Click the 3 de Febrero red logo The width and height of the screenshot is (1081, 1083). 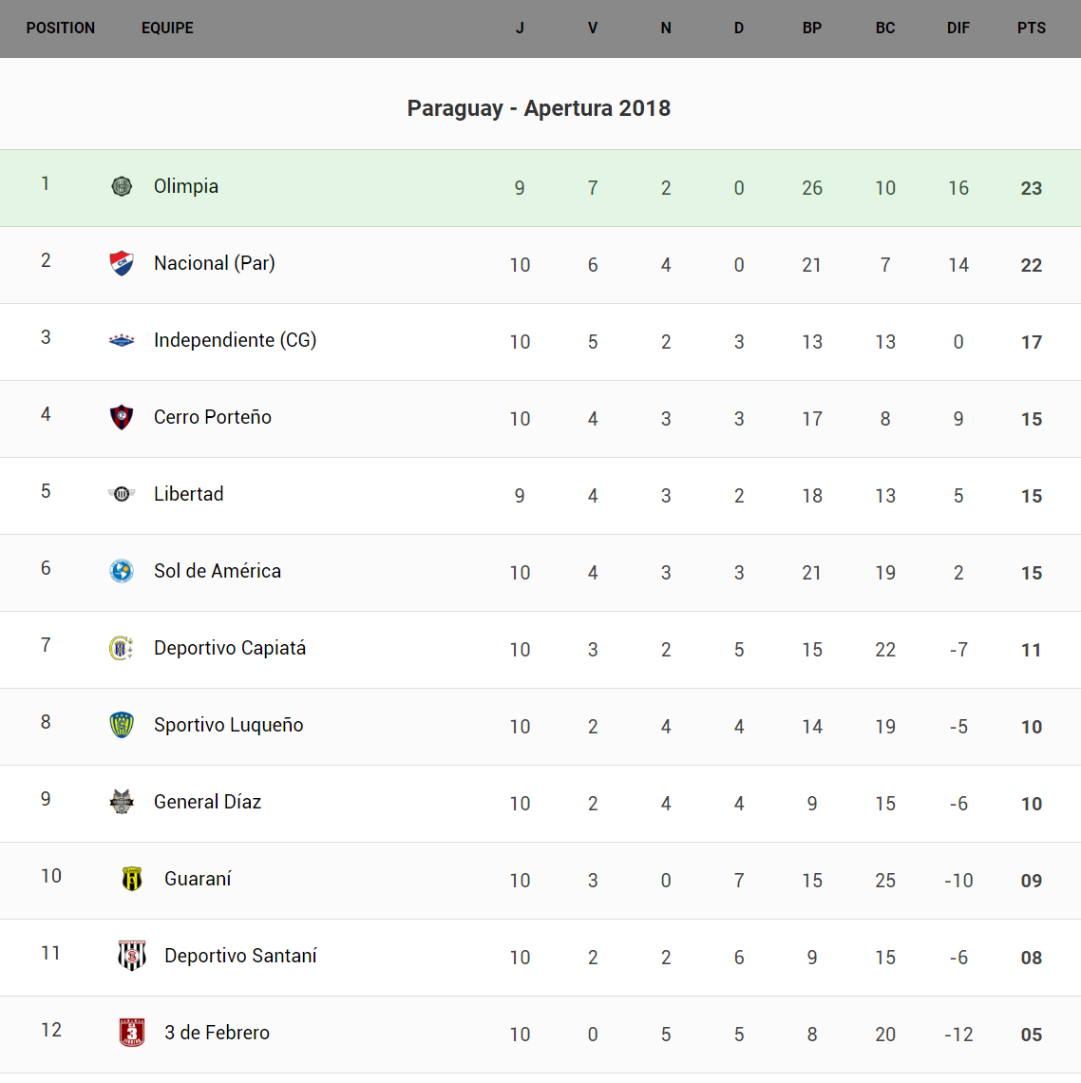132,1033
